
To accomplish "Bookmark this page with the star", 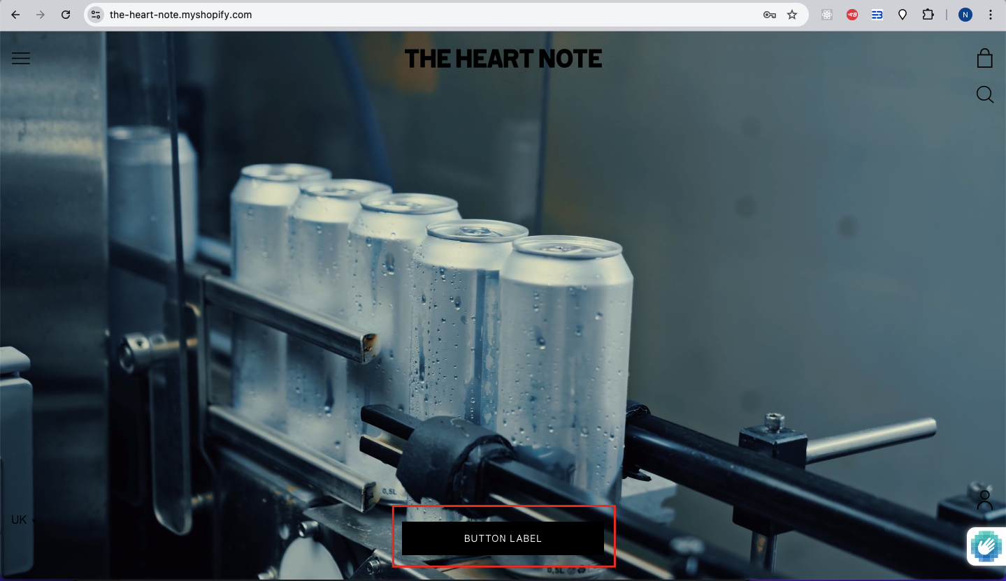I will 792,15.
